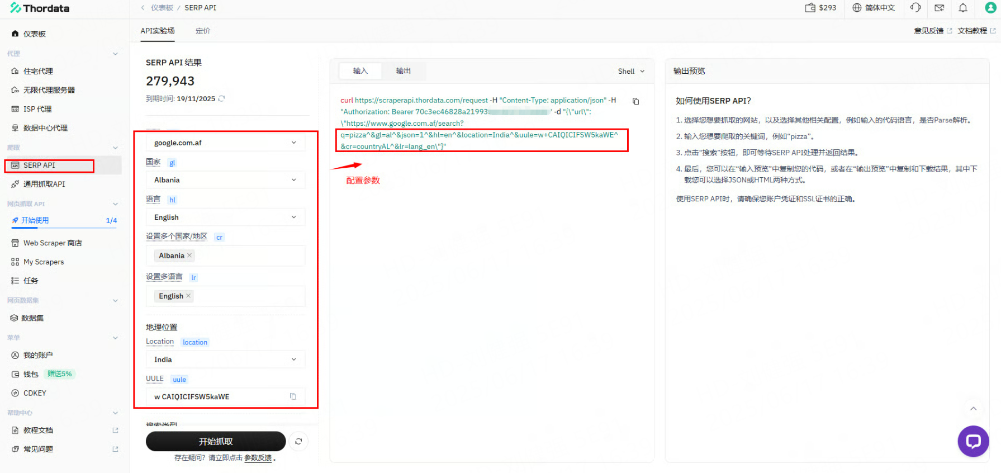1001x473 pixels.
Task: Open the 参数反馈 link
Action: point(258,458)
